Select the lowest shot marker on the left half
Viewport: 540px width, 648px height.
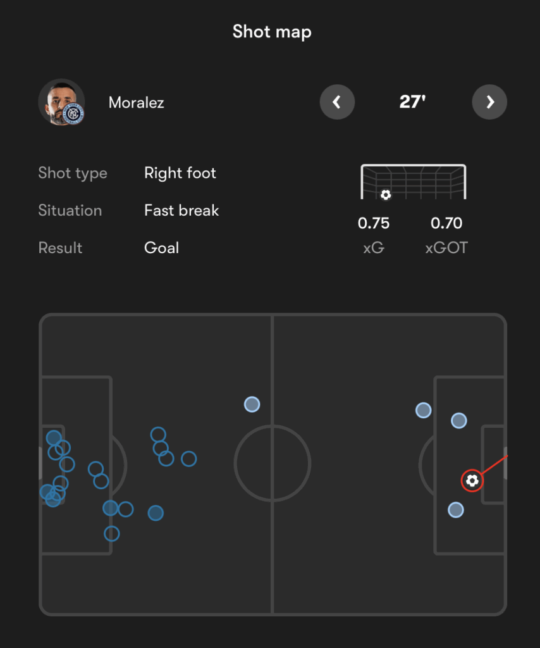pos(112,534)
